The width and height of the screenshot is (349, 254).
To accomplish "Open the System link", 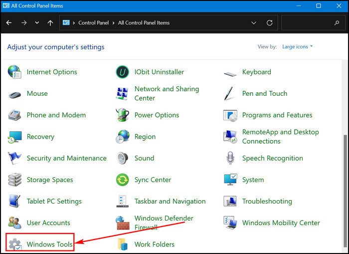I will (x=253, y=180).
